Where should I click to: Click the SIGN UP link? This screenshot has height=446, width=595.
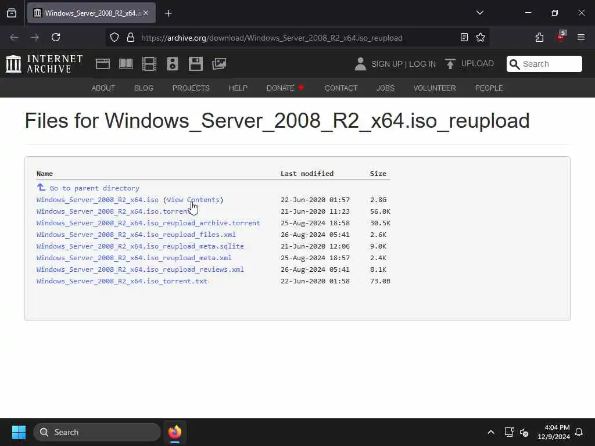pos(386,64)
